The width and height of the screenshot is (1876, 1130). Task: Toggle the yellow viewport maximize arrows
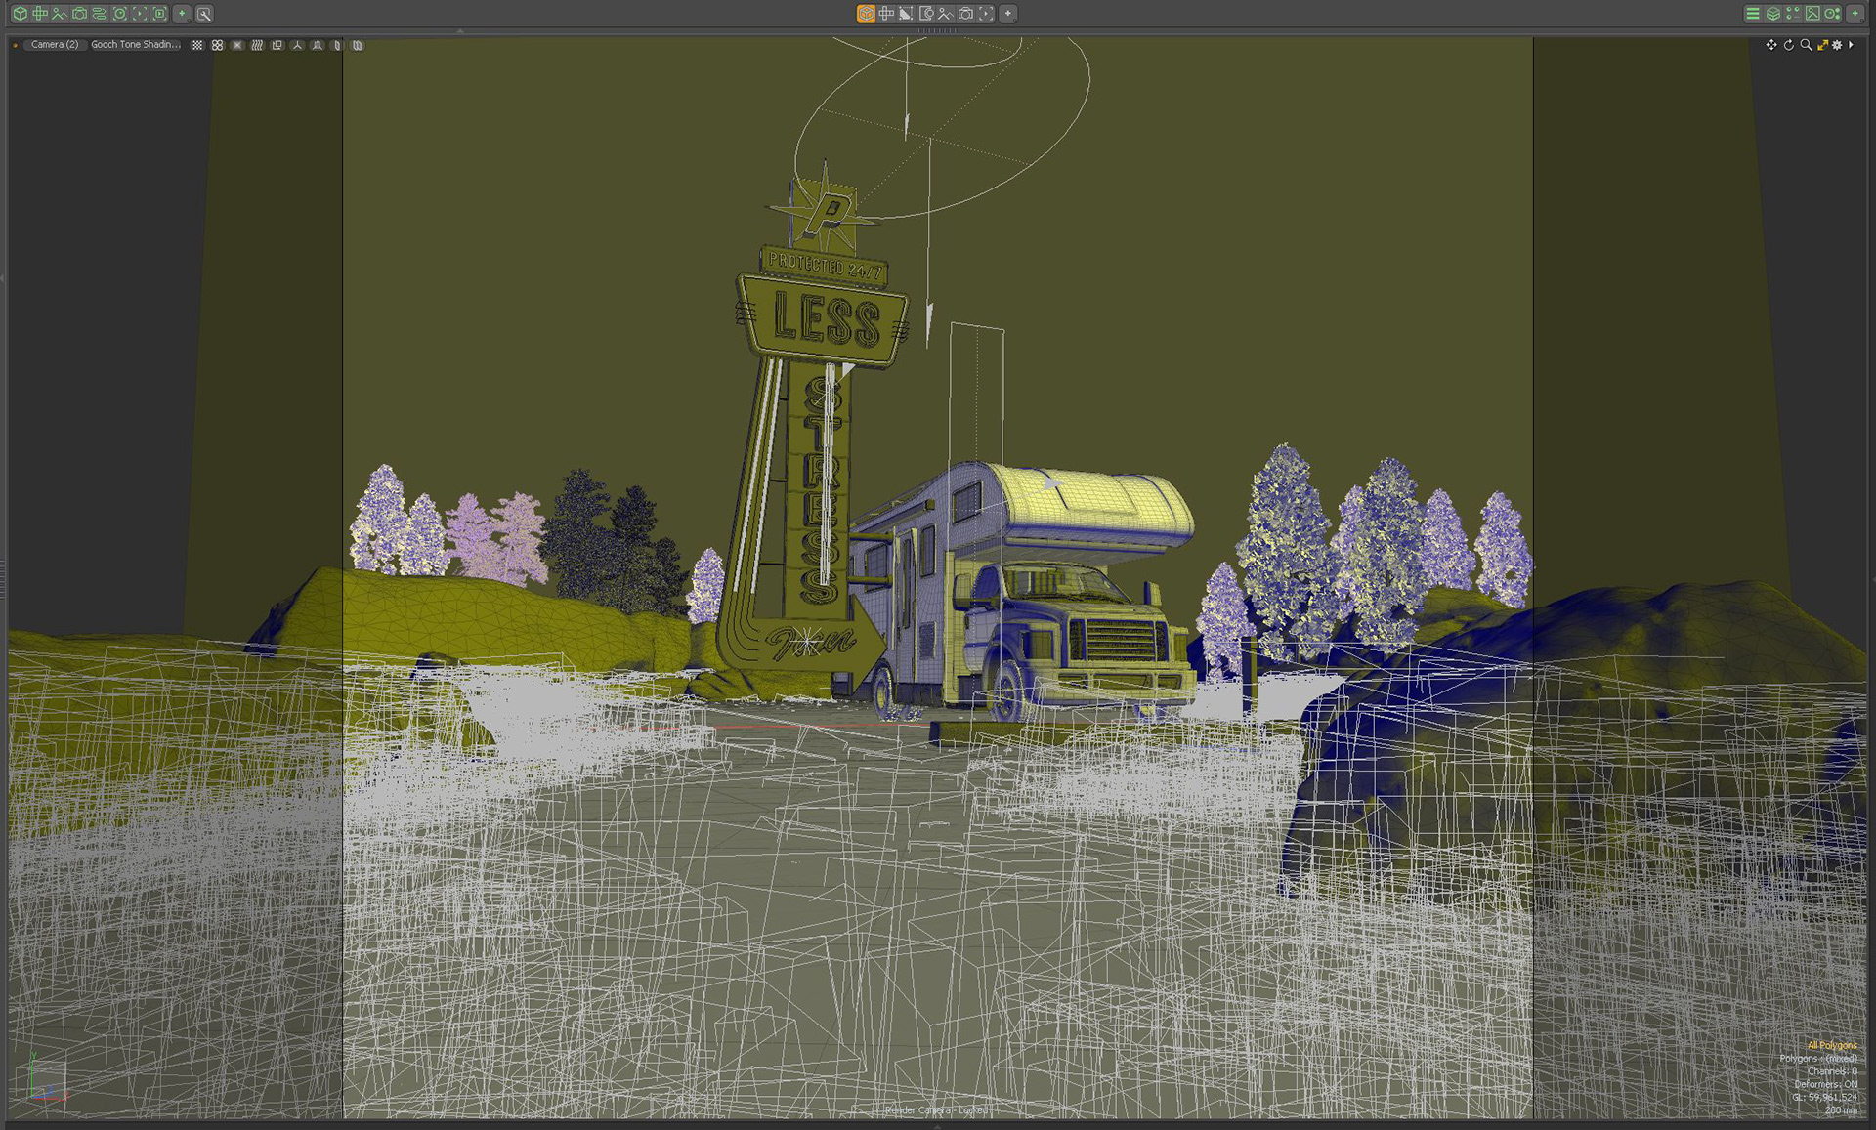click(1822, 45)
